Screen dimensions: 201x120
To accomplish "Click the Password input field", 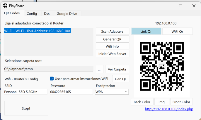I will pyautogui.click(x=71, y=92).
